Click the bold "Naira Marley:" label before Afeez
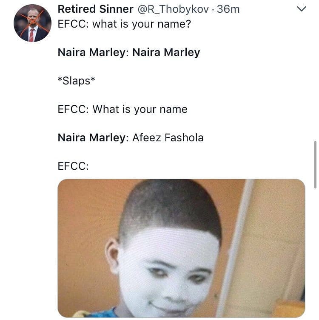Image resolution: width=319 pixels, height=320 pixels. pos(93,138)
